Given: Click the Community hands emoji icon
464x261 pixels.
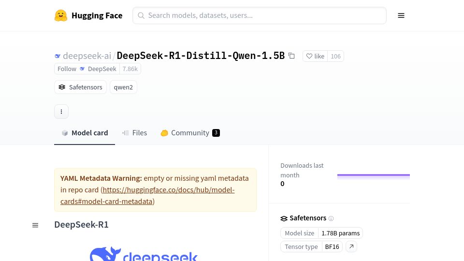Looking at the screenshot, I should pos(164,133).
